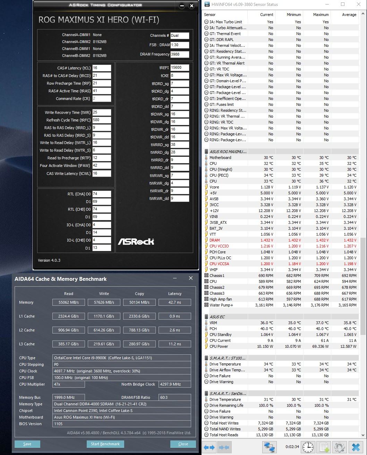Screen dimensions: 367x455
Task: Click the circle icon beside IA: Max Turbo Limit
Action: [x=206, y=22]
